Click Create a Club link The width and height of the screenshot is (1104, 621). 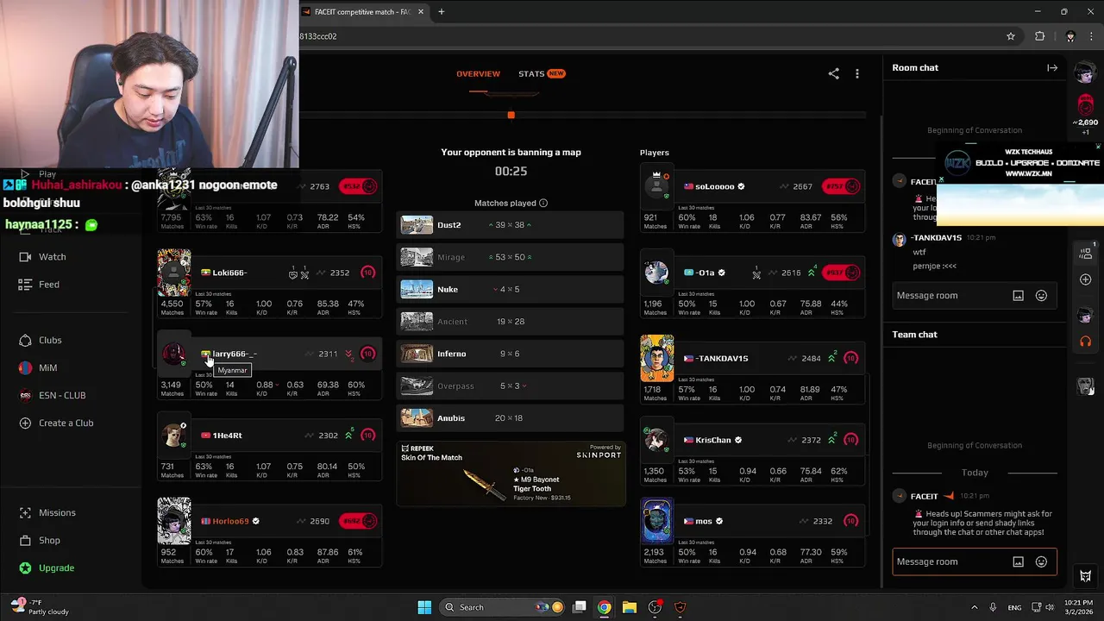pos(66,423)
